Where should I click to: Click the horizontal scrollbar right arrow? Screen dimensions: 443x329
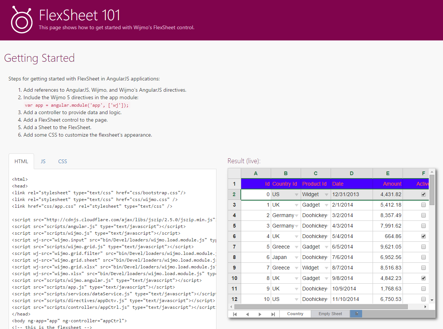pos(425,307)
